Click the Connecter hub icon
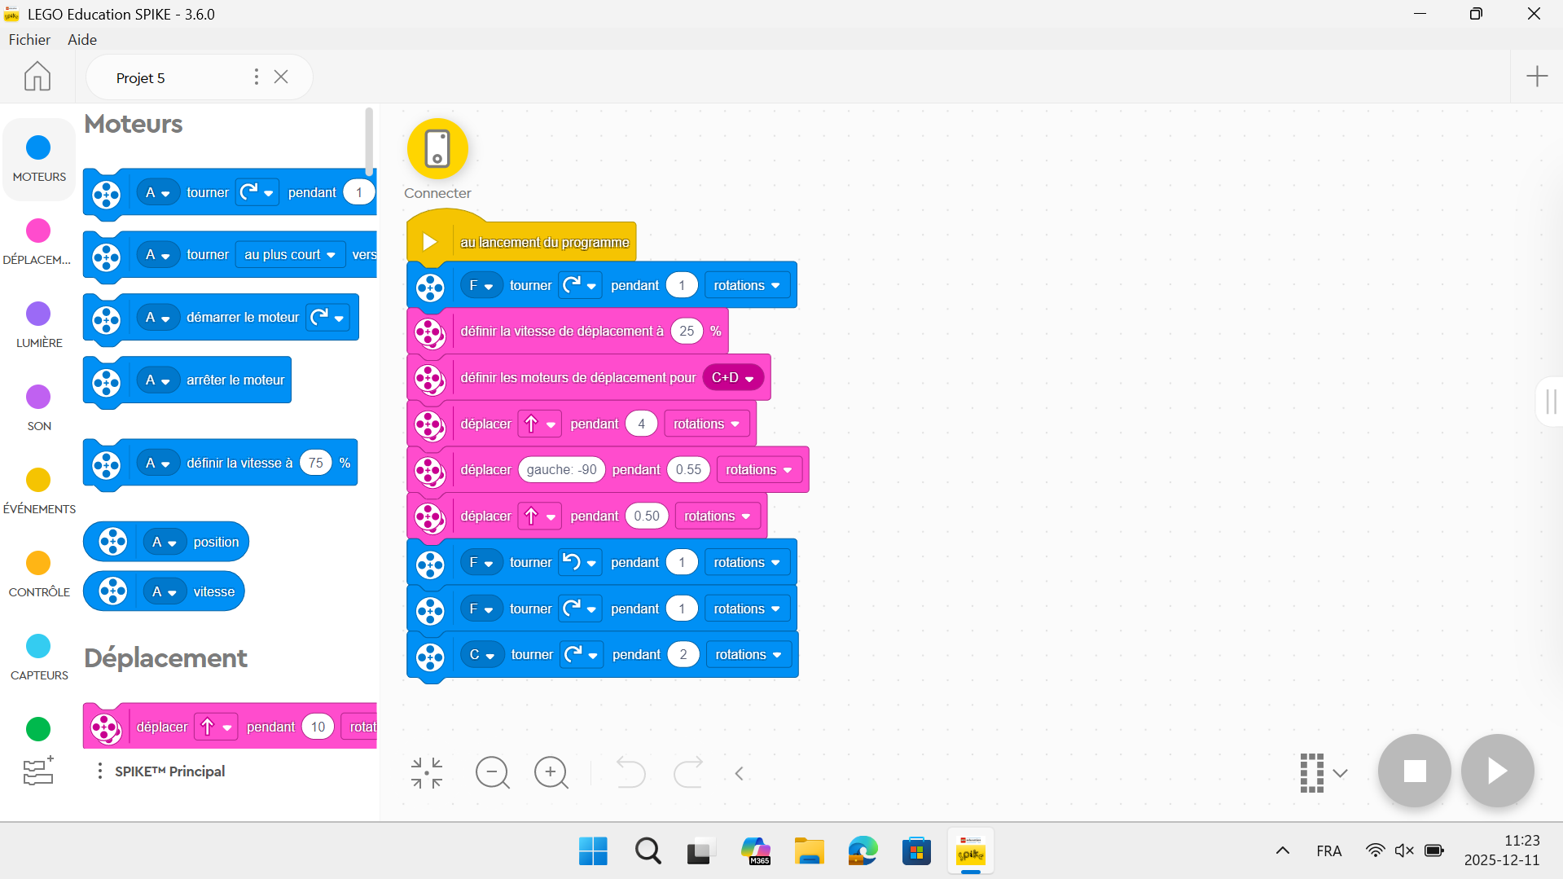Viewport: 1563px width, 879px height. point(437,149)
